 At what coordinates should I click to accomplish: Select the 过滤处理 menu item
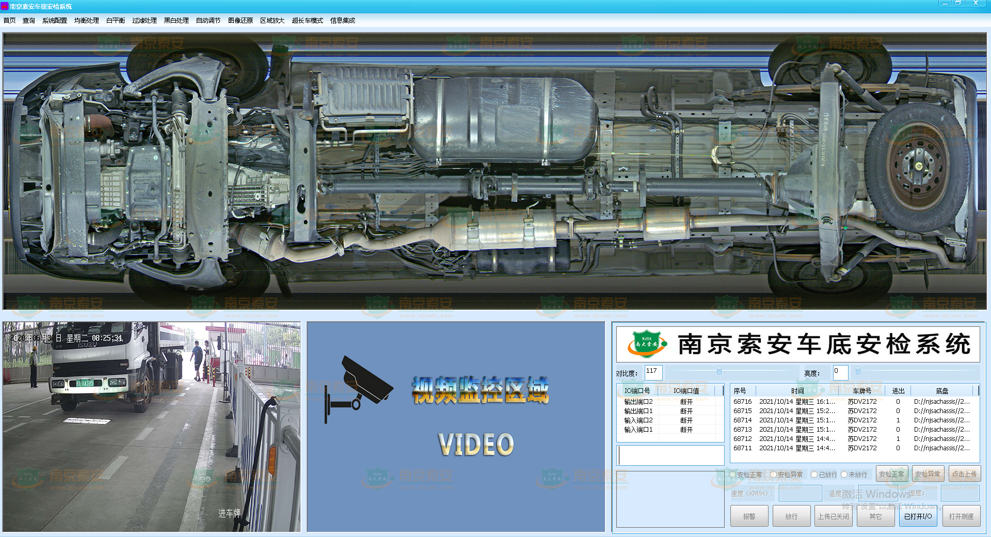point(145,21)
